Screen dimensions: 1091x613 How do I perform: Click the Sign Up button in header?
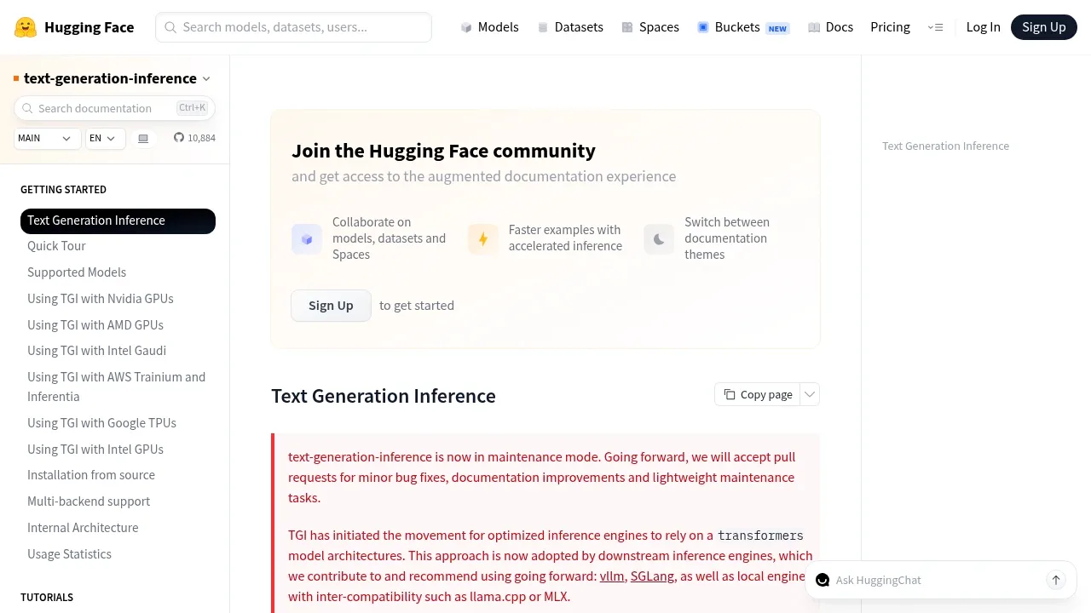1043,27
